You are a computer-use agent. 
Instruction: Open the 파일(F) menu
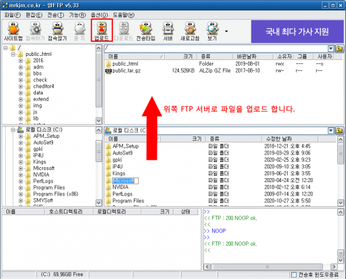pyautogui.click(x=12, y=15)
